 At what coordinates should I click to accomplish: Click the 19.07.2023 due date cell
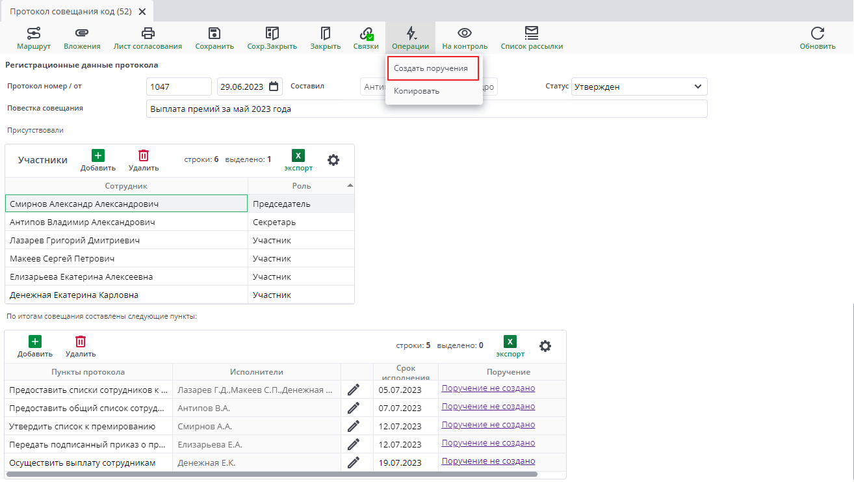click(406, 463)
